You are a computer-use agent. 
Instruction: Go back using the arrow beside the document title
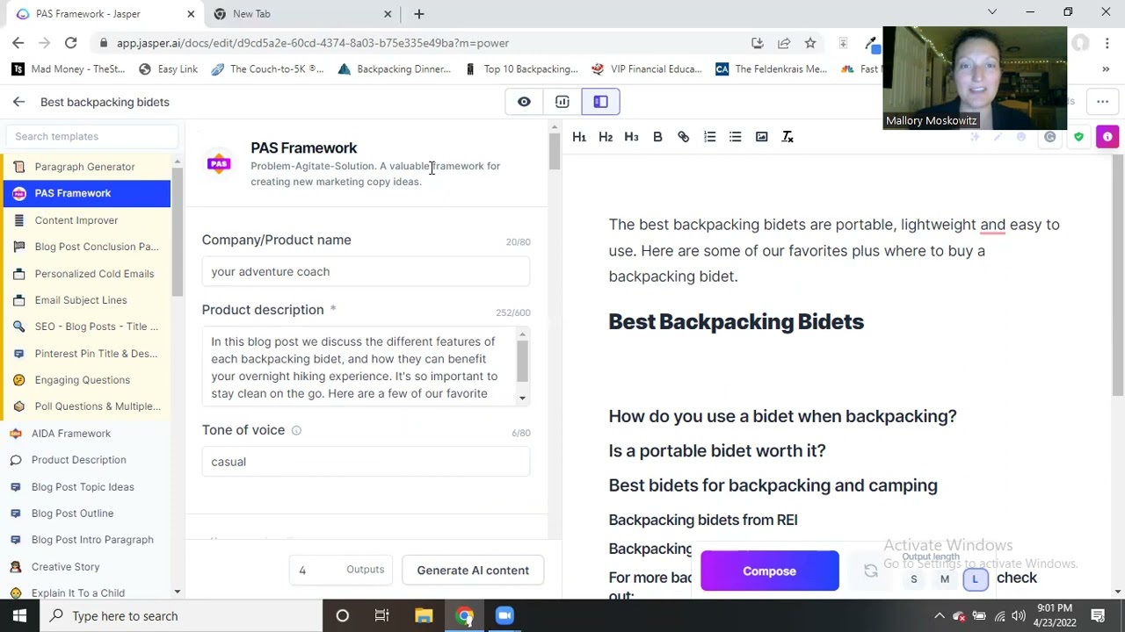pos(18,102)
